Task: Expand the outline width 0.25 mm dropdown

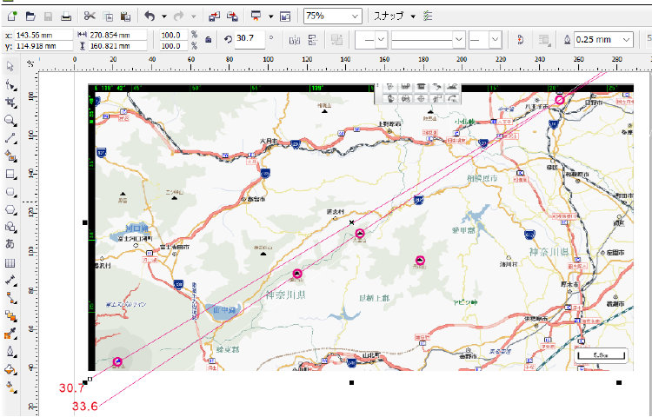Action: click(627, 39)
